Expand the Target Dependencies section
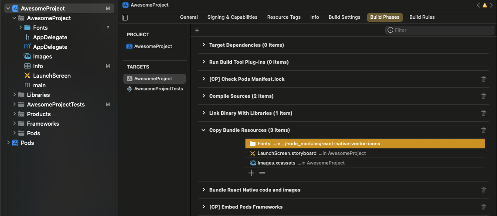Viewport: 497px width, 216px height. 204,45
